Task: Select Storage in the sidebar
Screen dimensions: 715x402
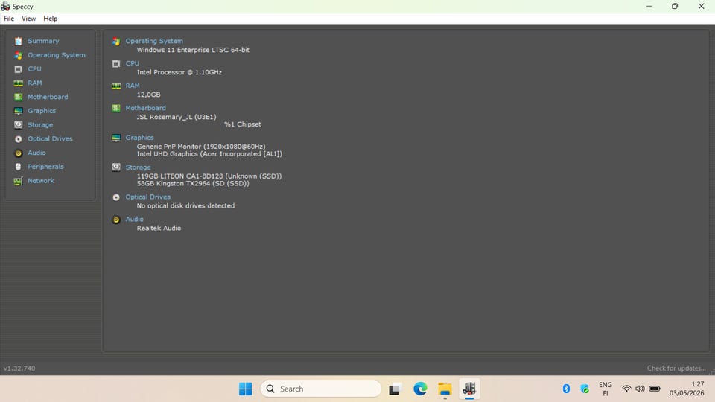Action: click(40, 125)
